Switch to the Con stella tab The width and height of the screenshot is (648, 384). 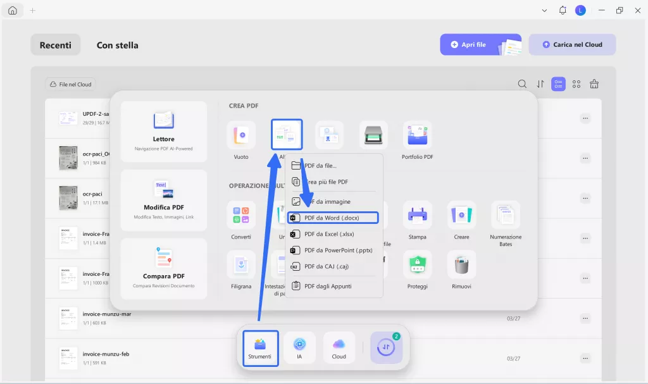point(117,44)
